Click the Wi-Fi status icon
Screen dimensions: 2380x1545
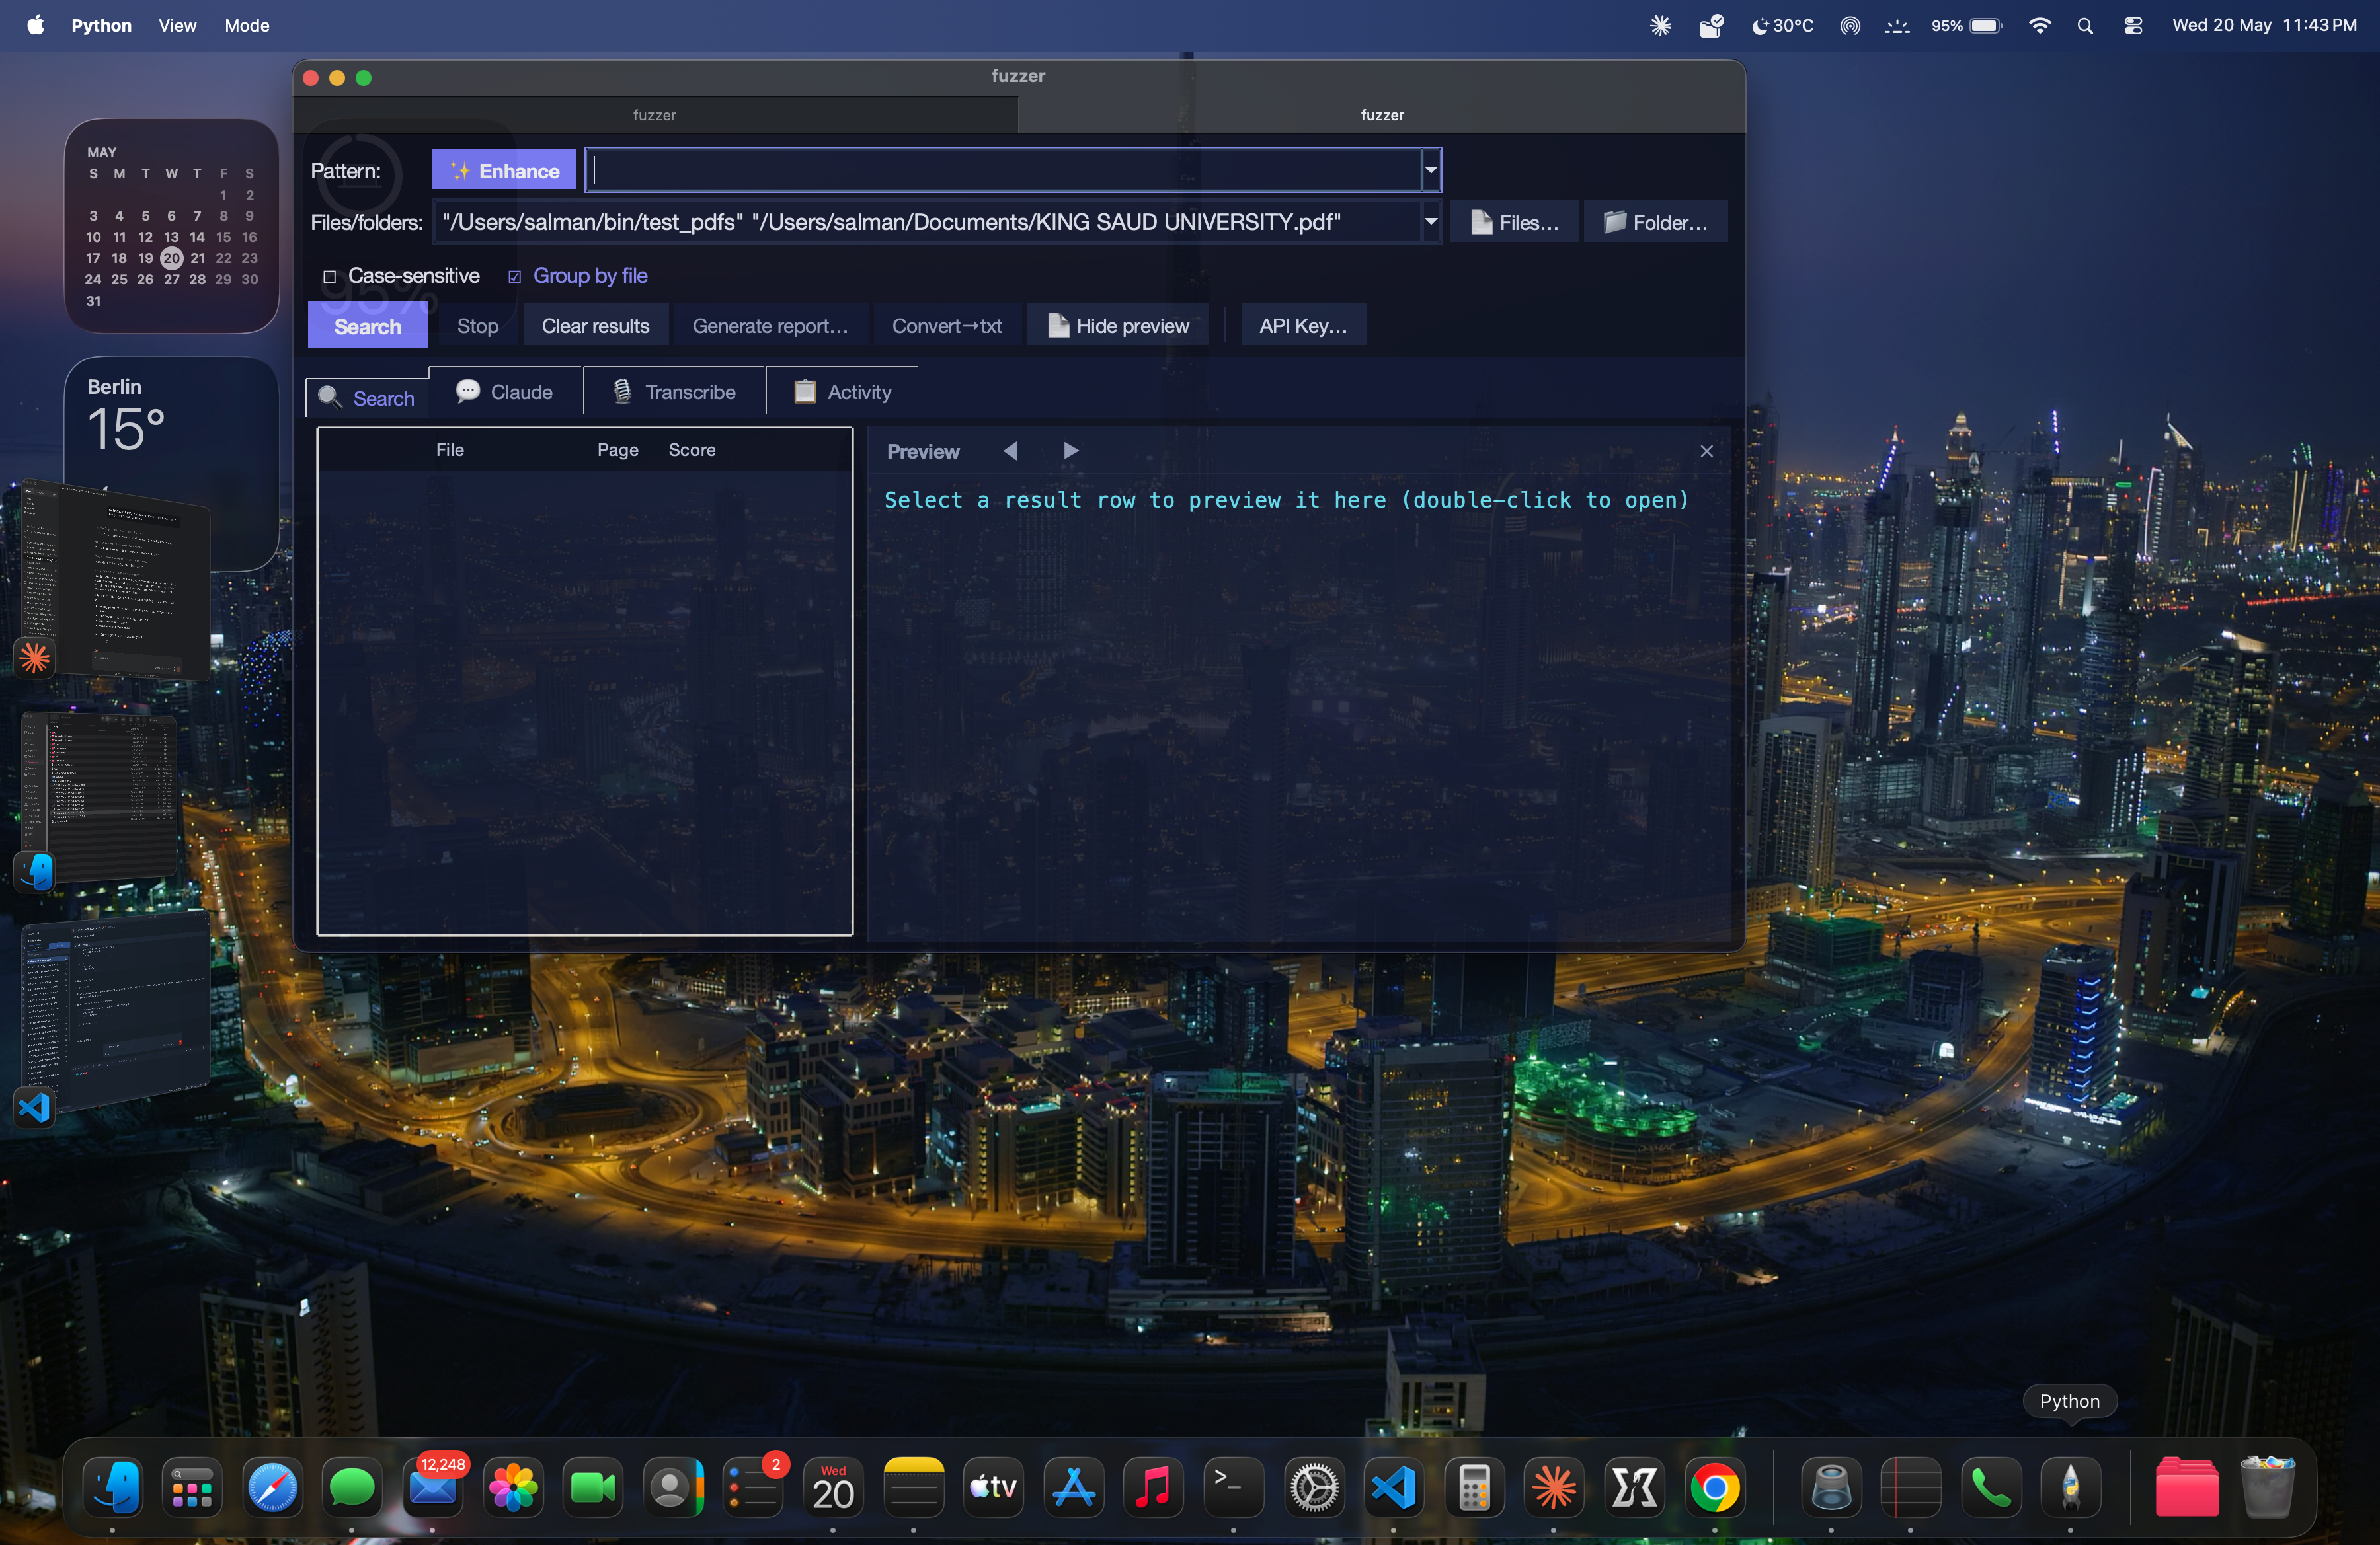tap(2039, 26)
